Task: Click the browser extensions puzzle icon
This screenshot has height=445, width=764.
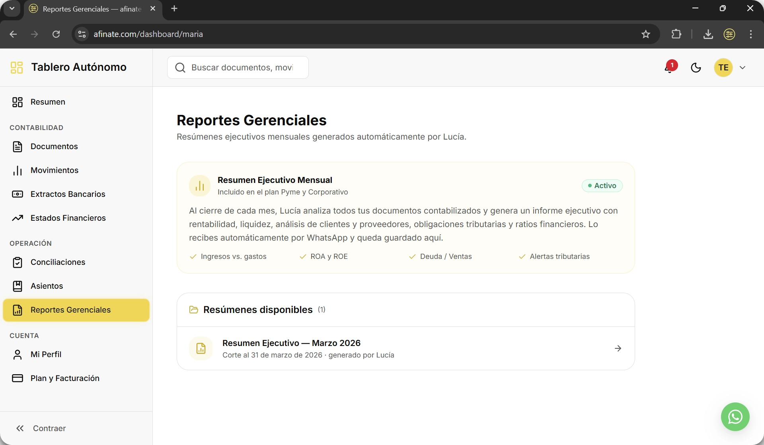Action: [676, 34]
